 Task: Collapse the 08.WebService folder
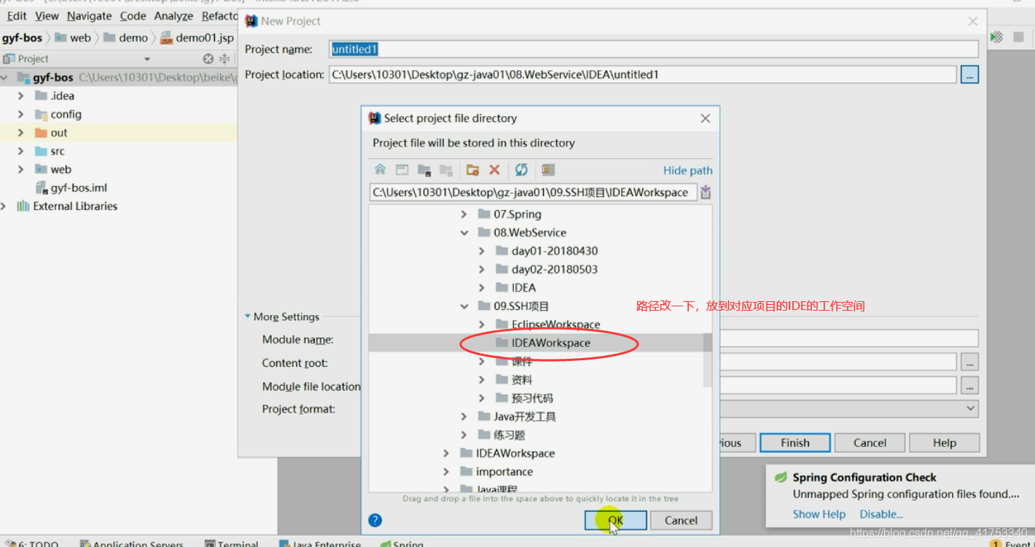464,233
